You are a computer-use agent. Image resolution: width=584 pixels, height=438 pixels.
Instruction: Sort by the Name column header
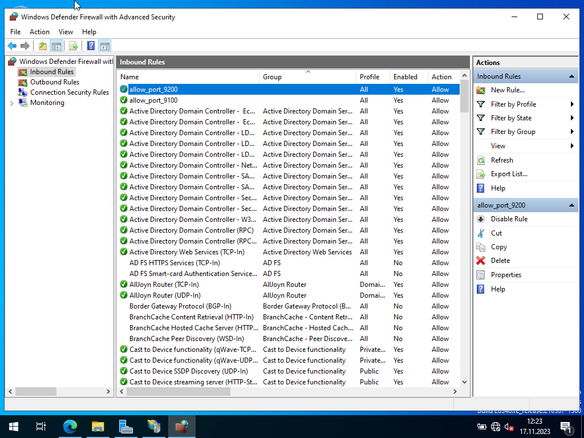[188, 77]
